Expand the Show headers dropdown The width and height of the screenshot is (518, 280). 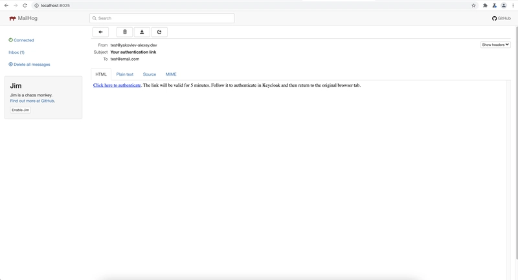point(495,45)
